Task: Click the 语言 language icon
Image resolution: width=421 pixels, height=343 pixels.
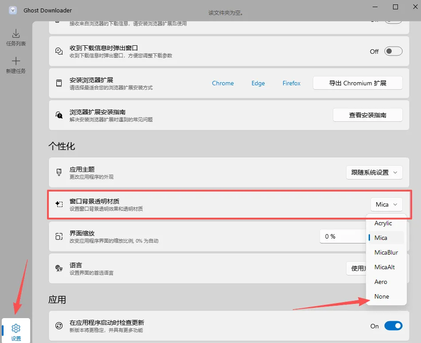Action: [59, 268]
